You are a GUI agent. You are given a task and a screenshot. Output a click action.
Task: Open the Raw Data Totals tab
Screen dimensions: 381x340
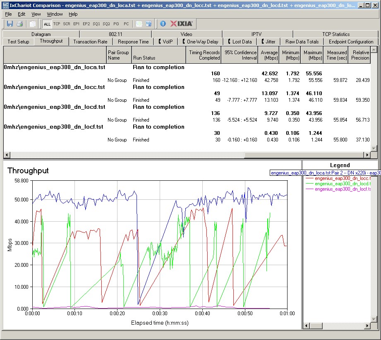(x=302, y=42)
